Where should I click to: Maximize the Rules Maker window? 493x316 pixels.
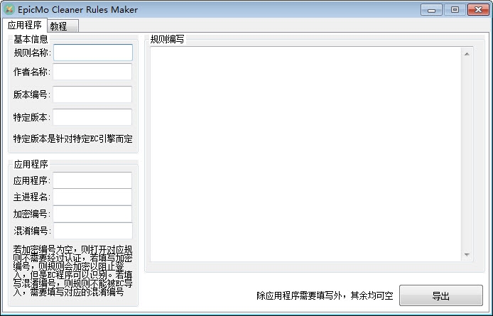click(455, 10)
